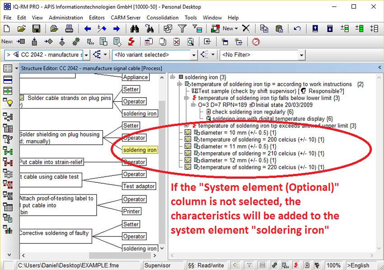Go back with the blue left arrow
The image size is (384, 270).
tap(88, 28)
